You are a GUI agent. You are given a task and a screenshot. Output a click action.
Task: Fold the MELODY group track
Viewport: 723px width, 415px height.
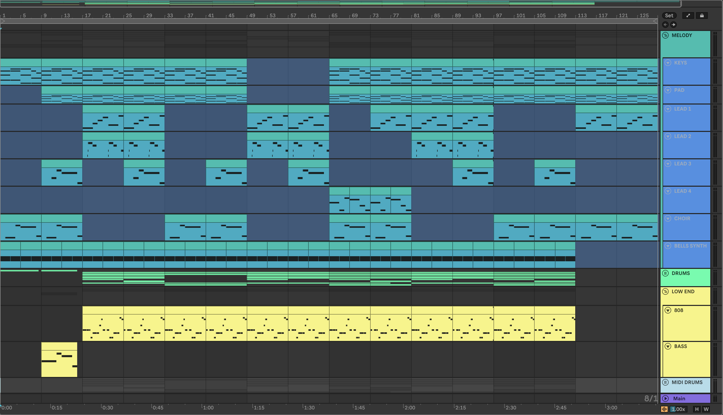(x=665, y=35)
